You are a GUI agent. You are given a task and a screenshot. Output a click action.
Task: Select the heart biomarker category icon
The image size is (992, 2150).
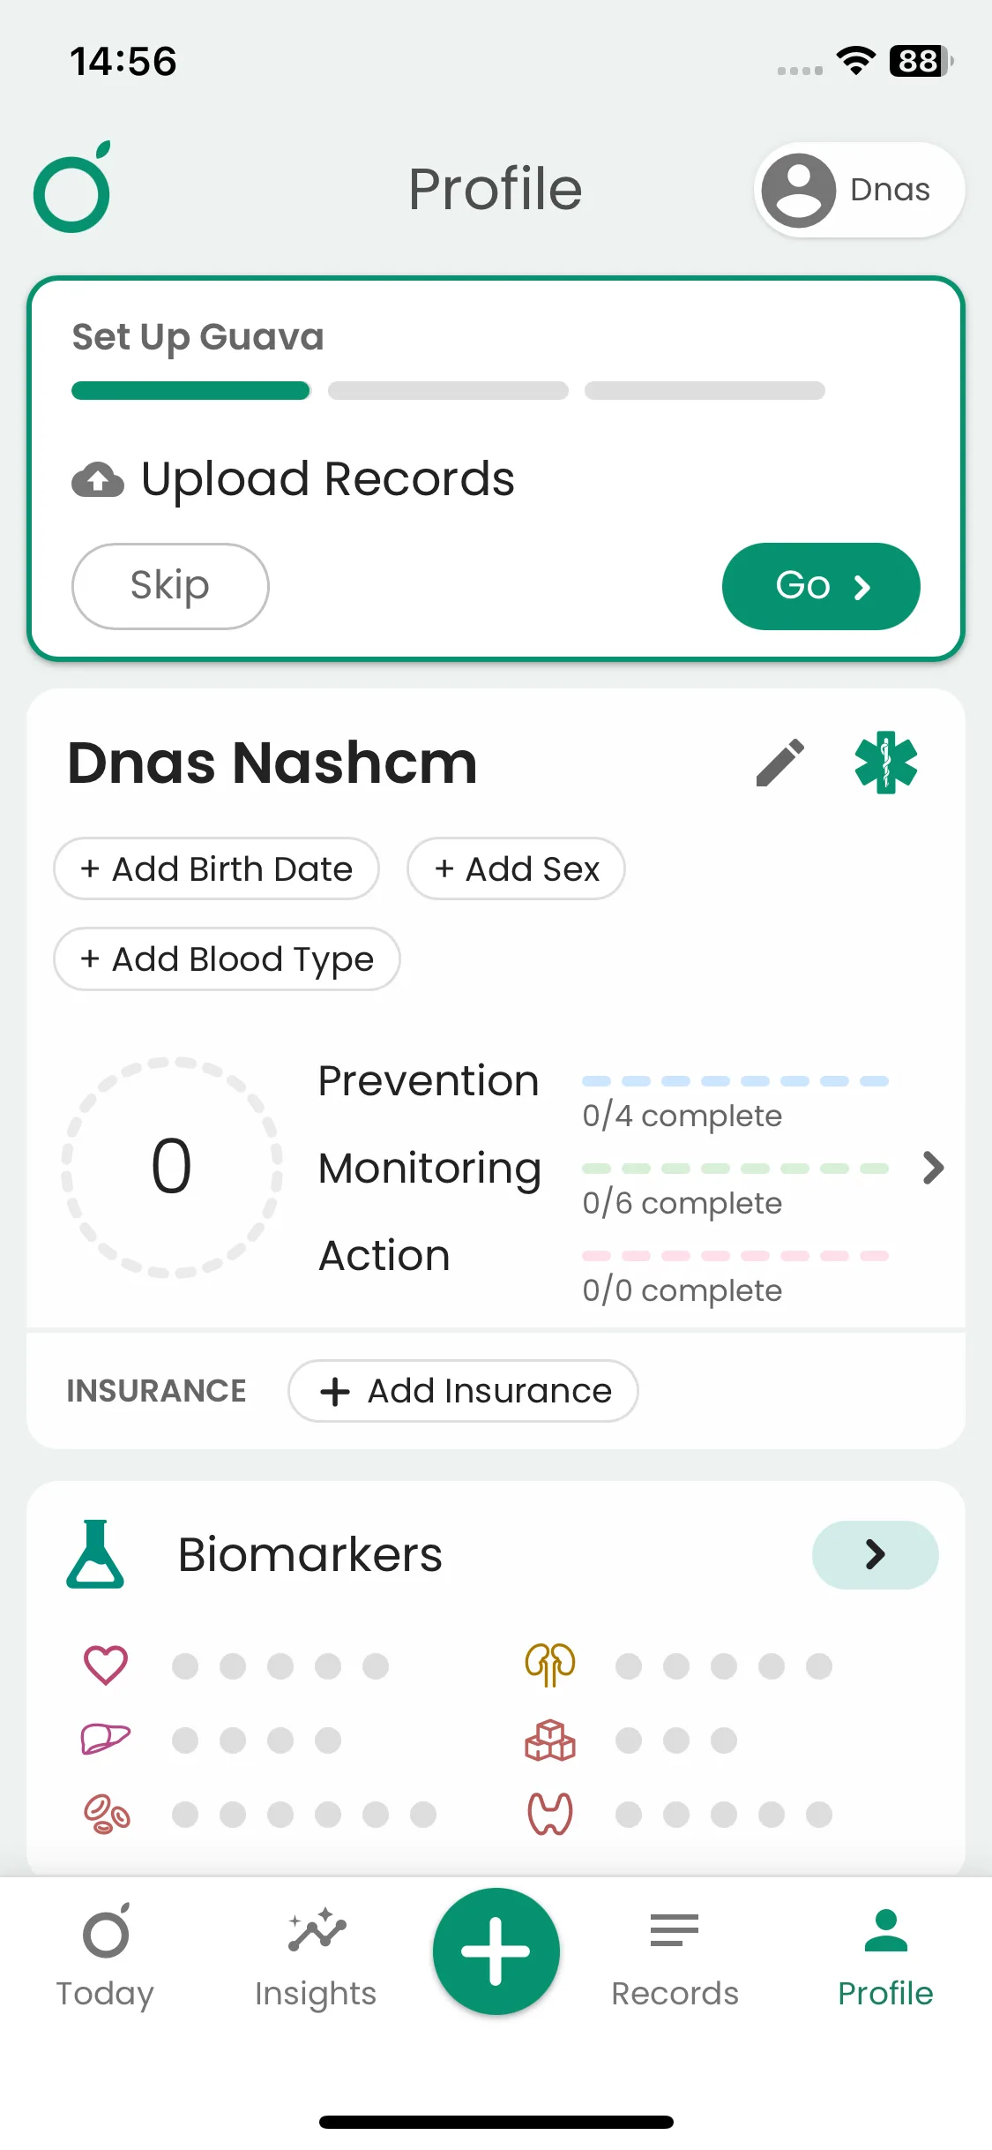pyautogui.click(x=106, y=1665)
